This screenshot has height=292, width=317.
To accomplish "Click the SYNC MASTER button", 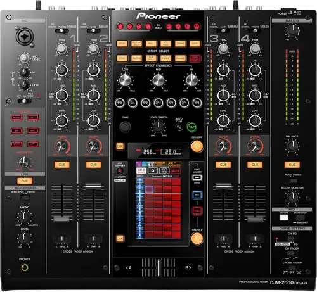I will point(197,177).
